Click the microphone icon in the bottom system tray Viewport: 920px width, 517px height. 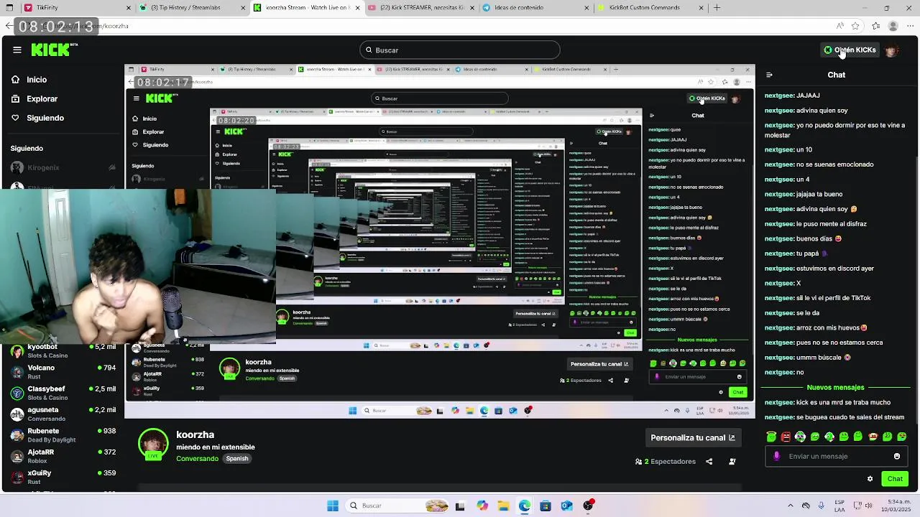821,506
